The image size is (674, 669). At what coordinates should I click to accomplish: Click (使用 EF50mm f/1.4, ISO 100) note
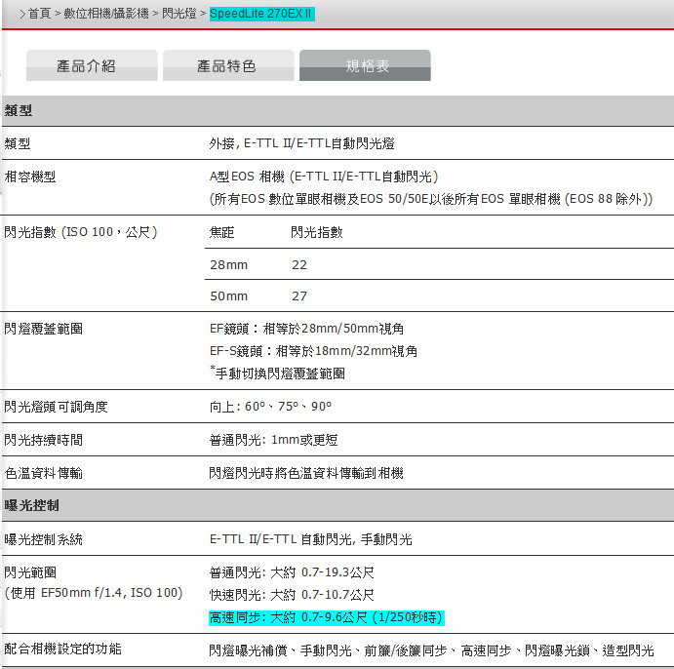(94, 593)
